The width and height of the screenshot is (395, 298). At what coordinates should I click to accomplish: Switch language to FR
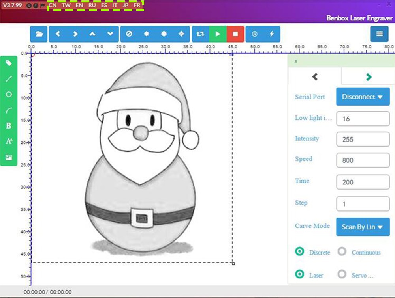(137, 5)
